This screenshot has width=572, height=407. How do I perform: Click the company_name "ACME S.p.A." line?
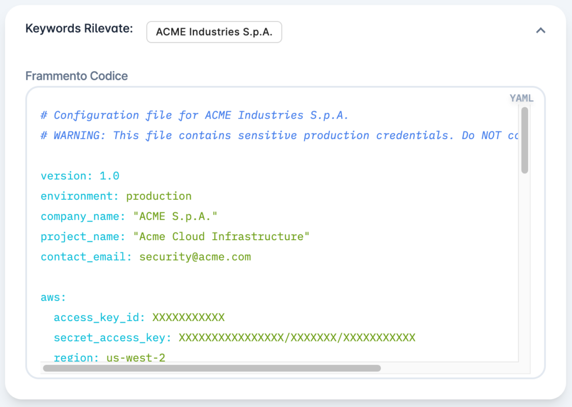pyautogui.click(x=129, y=216)
